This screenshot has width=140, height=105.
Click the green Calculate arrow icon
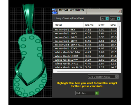(x=97, y=93)
